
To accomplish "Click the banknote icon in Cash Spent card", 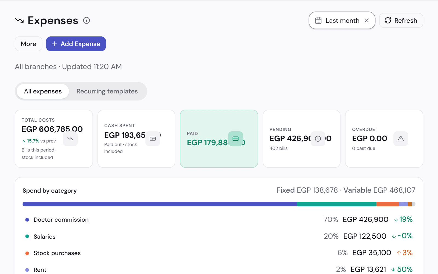I will [153, 139].
